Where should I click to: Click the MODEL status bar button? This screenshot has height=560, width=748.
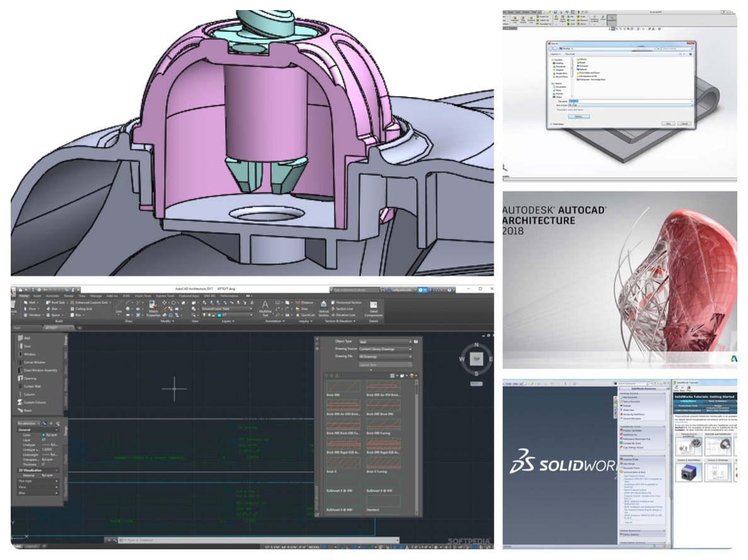click(314, 547)
